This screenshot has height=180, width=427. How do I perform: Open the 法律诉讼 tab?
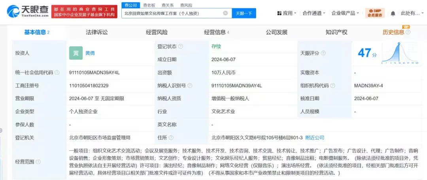97,32
